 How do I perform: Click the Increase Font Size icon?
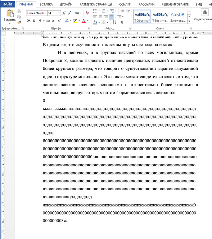pos(64,13)
